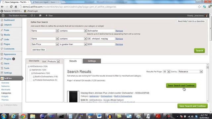The width and height of the screenshot is (212, 119).
Task: Switch to the Settings tab
Action: coord(92,61)
